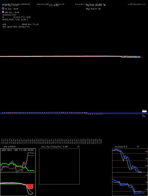Click the 'Stochastics: 0.31' reading

tap(9, 15)
